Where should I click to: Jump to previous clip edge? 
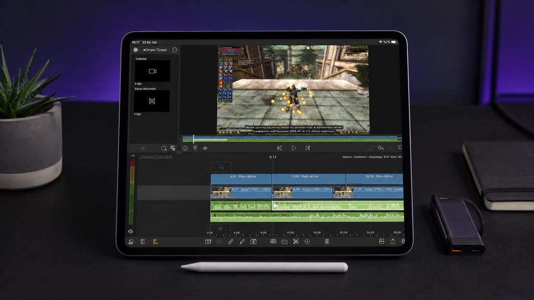click(x=280, y=148)
